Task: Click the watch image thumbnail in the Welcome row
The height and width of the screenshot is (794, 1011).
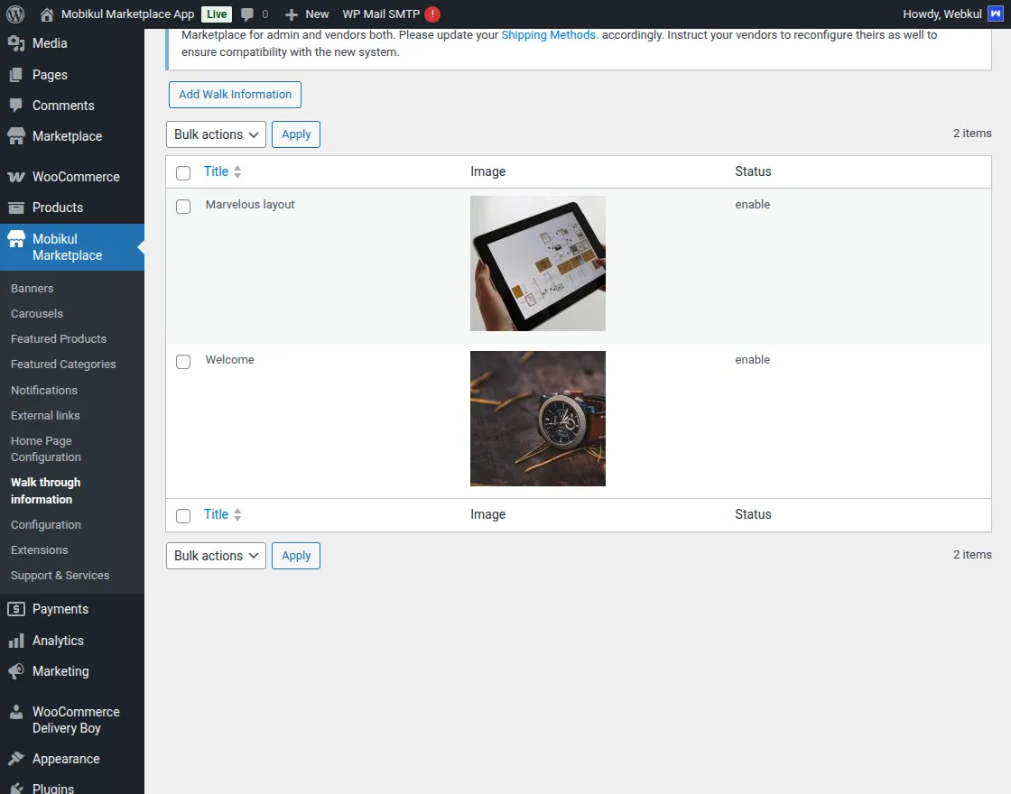Action: point(537,418)
